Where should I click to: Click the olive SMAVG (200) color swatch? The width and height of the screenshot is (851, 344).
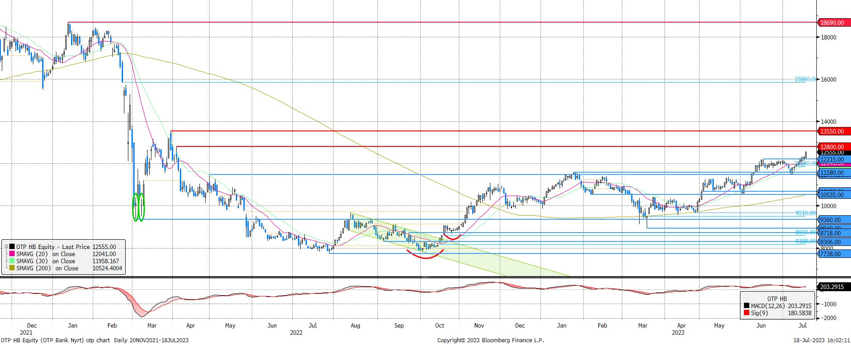pyautogui.click(x=12, y=268)
